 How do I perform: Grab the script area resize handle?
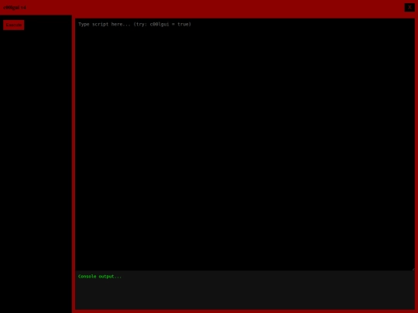pyautogui.click(x=413, y=269)
